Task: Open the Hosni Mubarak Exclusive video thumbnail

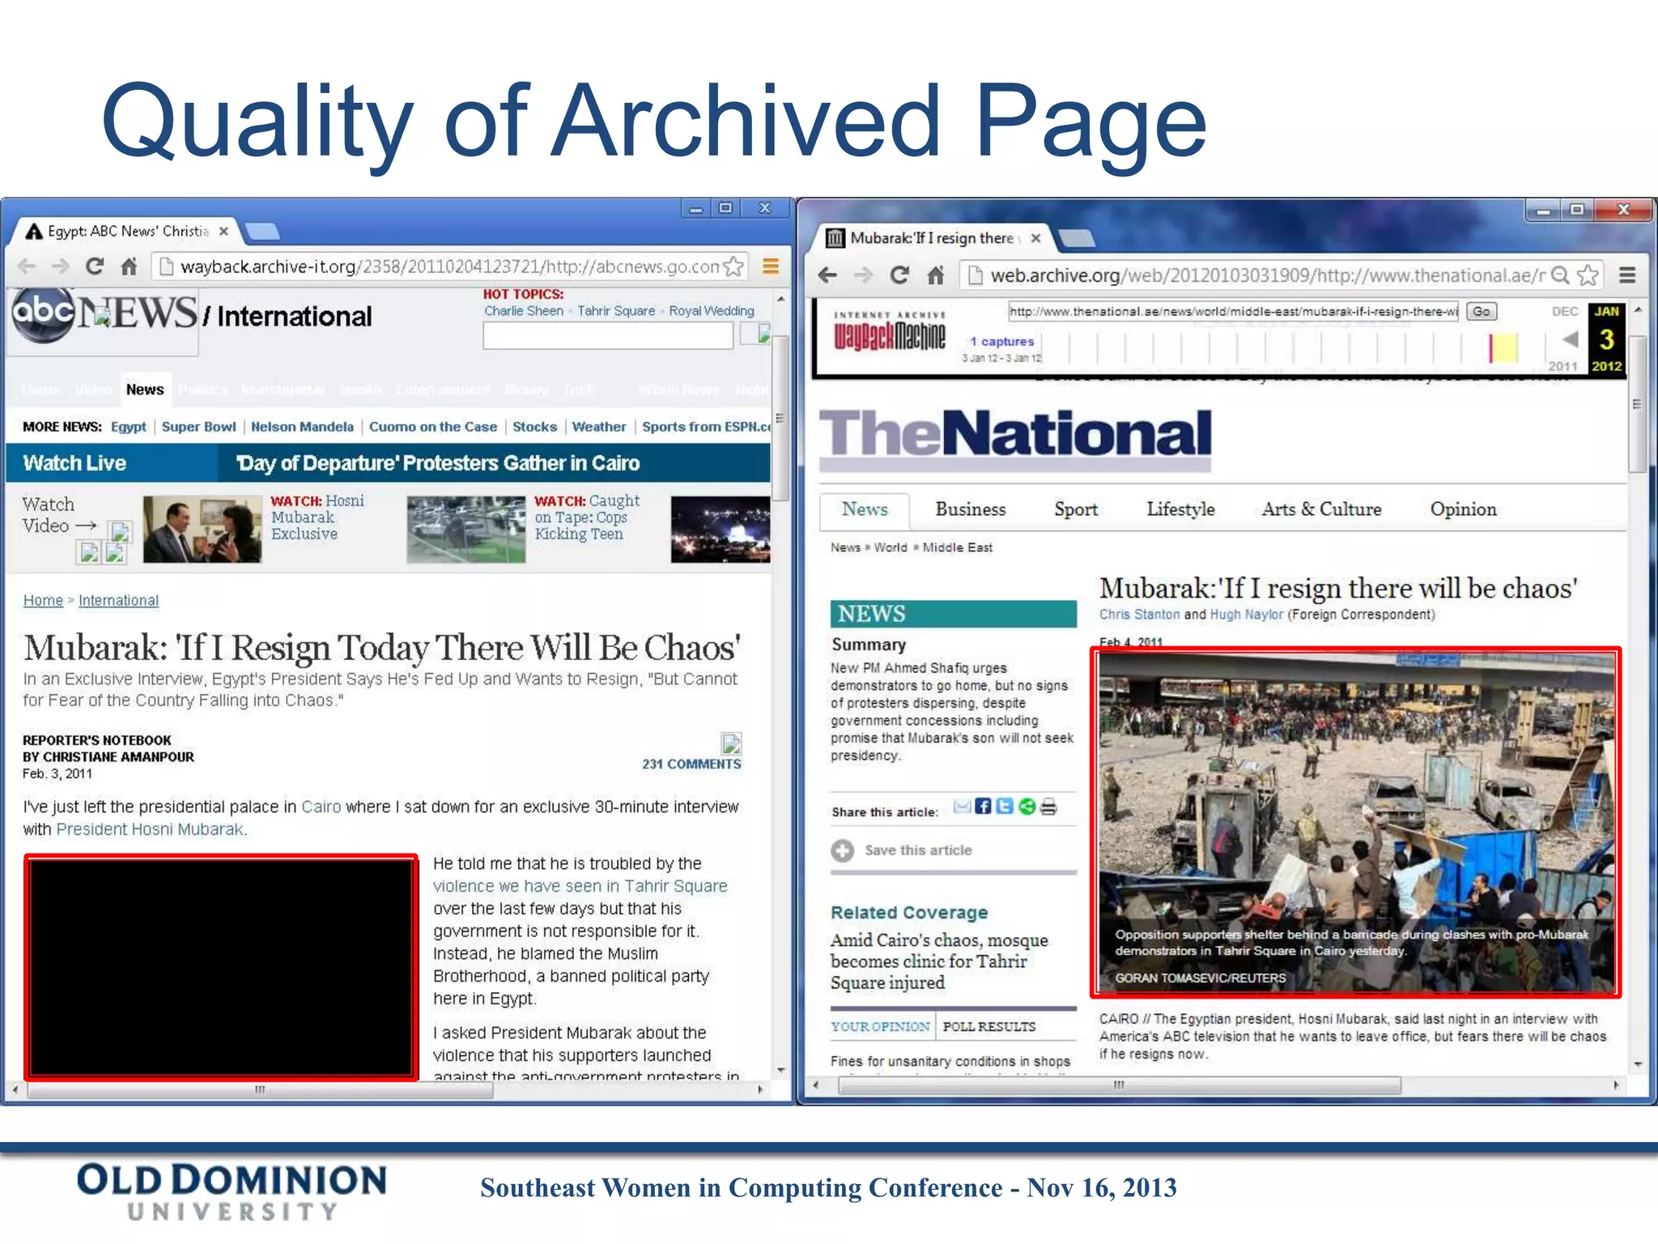Action: tap(202, 530)
